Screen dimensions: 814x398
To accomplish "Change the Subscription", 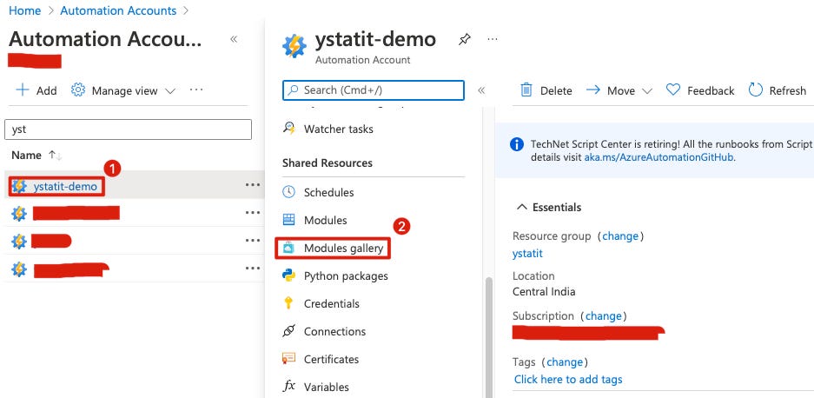I will click(x=603, y=316).
